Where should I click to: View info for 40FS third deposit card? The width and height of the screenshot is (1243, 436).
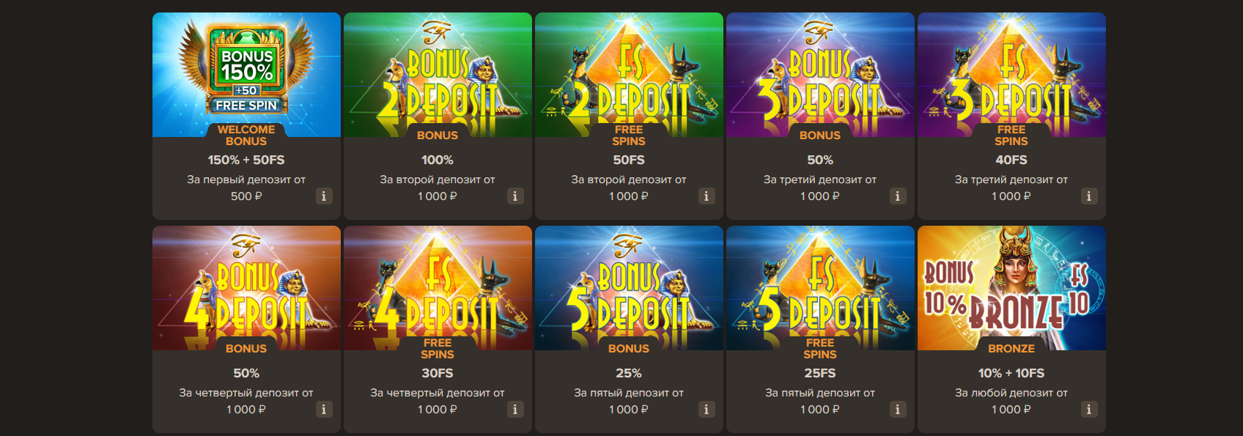point(1089,196)
